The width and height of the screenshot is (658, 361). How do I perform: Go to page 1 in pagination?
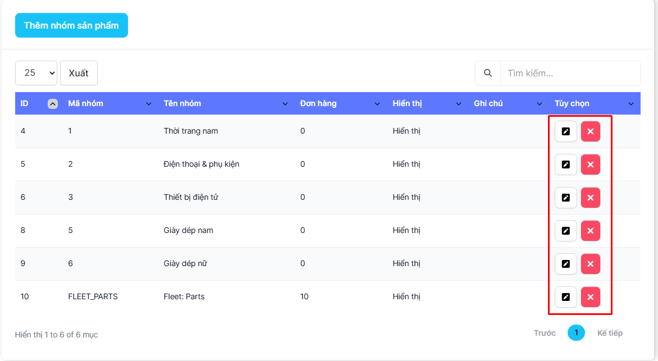click(576, 333)
